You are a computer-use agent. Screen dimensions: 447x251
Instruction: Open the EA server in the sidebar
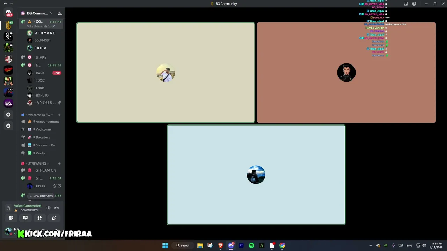[8, 103]
